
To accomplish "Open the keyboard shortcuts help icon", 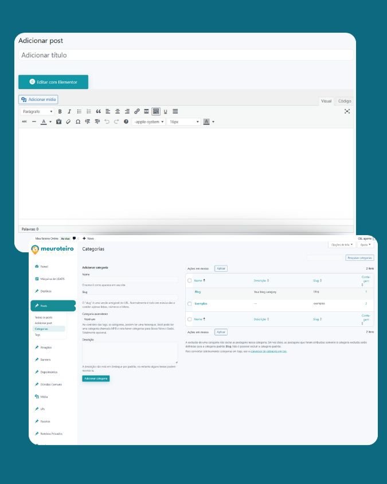I will (x=126, y=122).
